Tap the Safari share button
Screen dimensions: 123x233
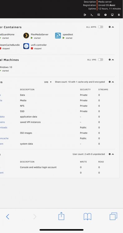pyautogui.click(x=61, y=216)
